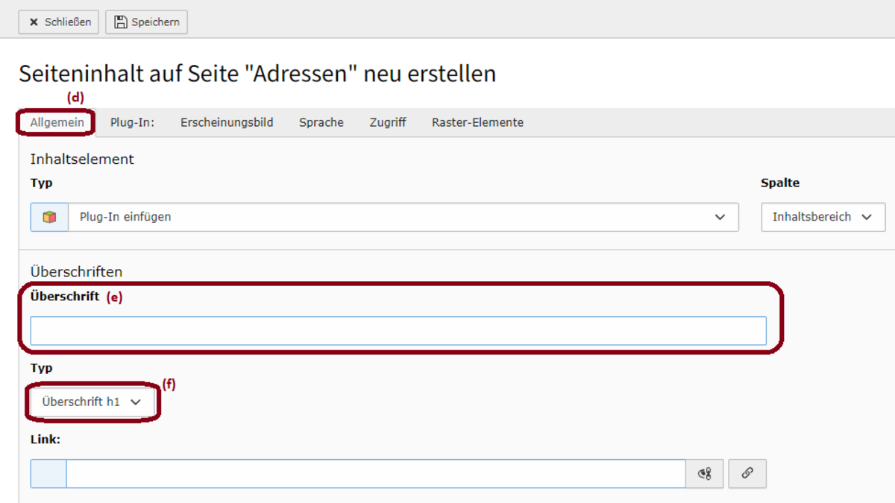This screenshot has height=503, width=895.
Task: Click the X icon on Schließen
Action: tap(34, 22)
